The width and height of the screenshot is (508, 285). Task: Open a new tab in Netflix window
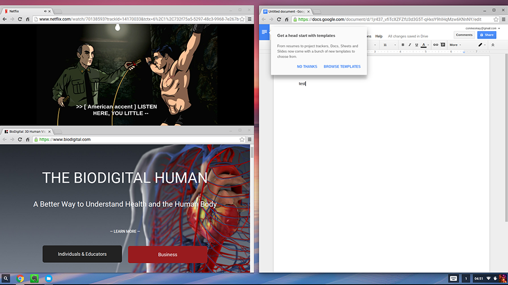[x=58, y=11]
